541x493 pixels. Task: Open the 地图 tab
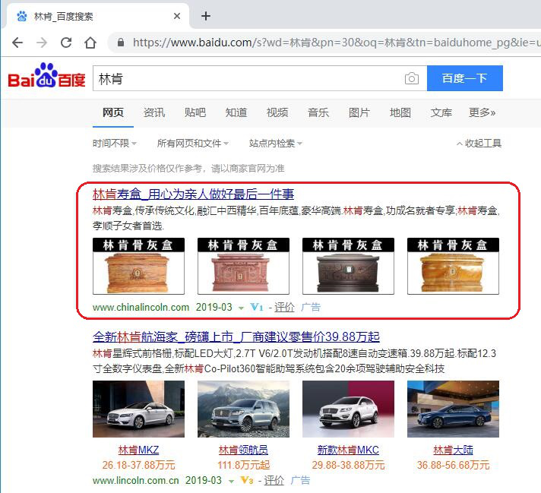point(400,112)
